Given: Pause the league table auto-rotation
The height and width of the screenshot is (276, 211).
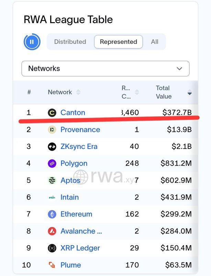Looking at the screenshot, I should (x=32, y=42).
